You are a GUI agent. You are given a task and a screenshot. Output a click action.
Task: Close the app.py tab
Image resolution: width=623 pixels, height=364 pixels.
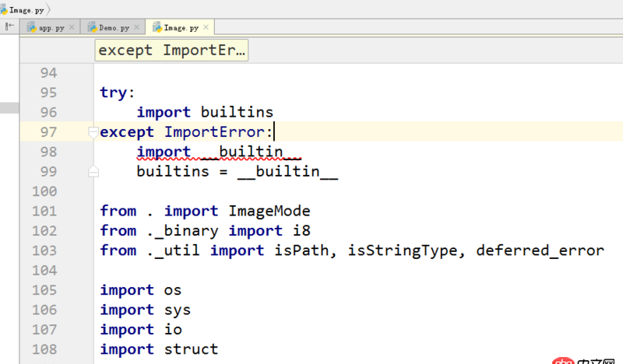72,27
